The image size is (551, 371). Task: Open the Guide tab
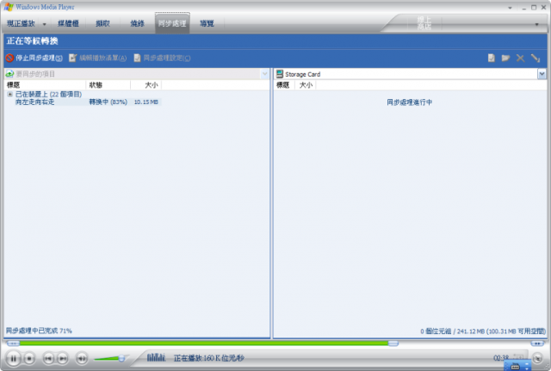click(207, 23)
